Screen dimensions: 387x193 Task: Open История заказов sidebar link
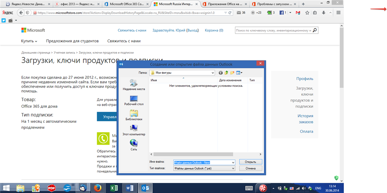(x=305, y=119)
